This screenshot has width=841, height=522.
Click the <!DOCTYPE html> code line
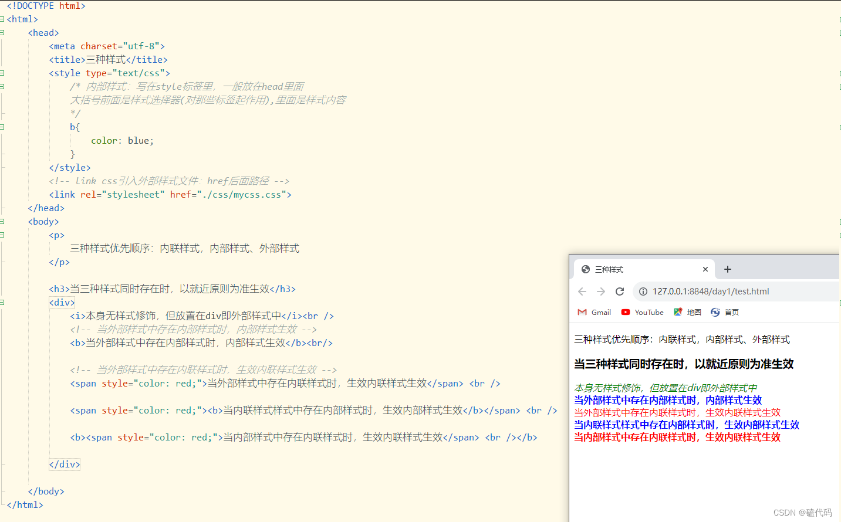[46, 6]
